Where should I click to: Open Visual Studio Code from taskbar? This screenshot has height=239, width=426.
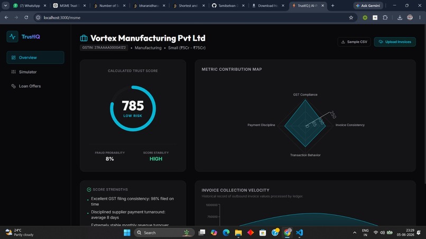[x=299, y=233]
